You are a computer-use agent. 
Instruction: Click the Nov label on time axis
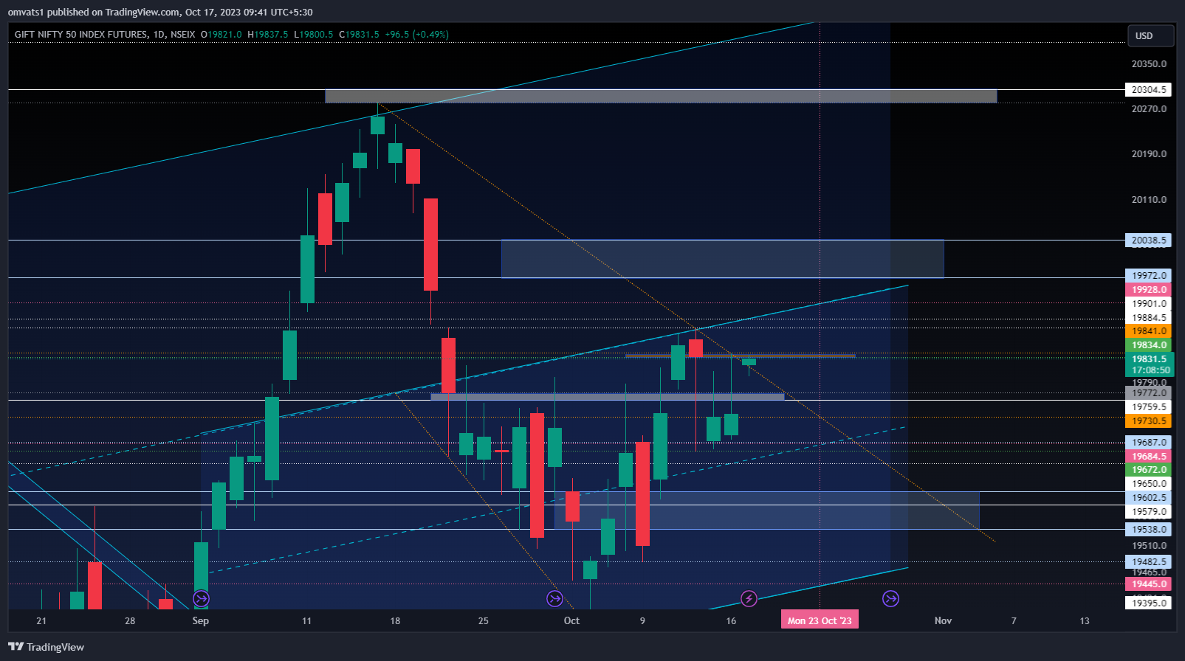[943, 620]
